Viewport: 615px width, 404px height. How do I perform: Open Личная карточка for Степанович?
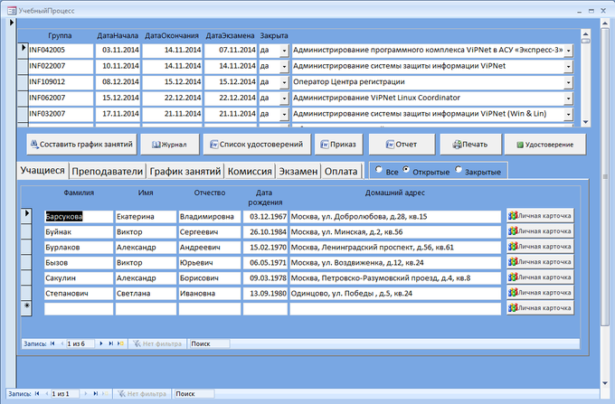click(x=539, y=293)
